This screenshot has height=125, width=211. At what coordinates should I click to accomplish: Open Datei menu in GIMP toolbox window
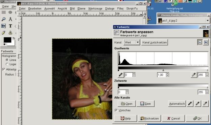(5, 6)
